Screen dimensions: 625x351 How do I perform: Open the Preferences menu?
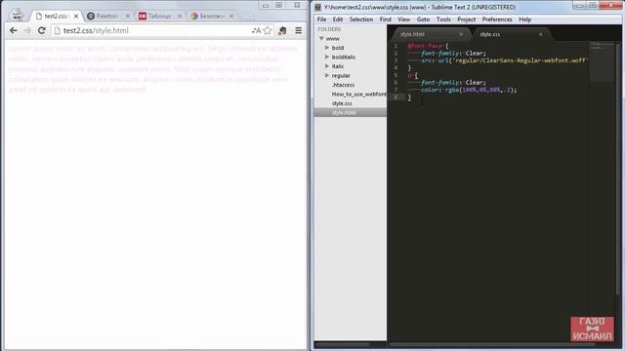pyautogui.click(x=497, y=19)
